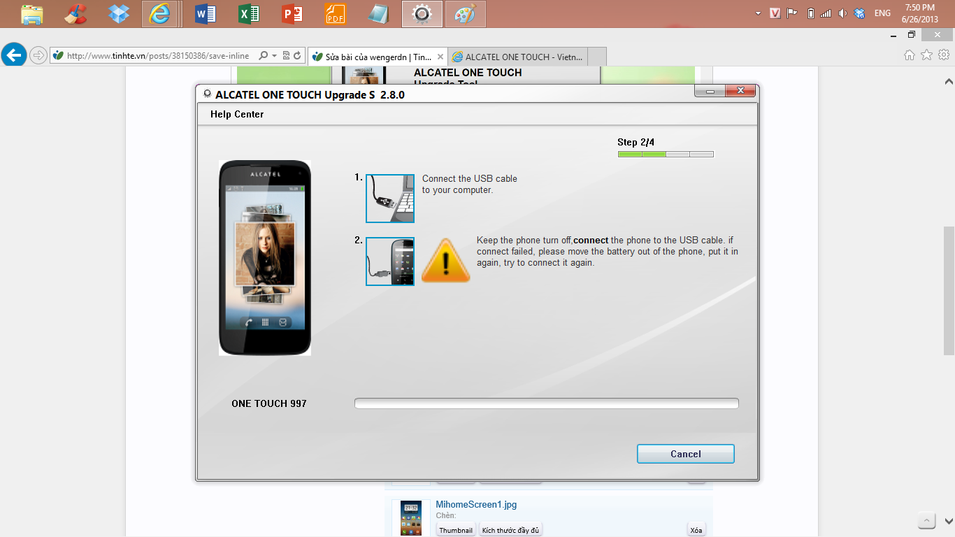Click the orange warning triangle icon
Screen dimensions: 955x537
click(445, 260)
